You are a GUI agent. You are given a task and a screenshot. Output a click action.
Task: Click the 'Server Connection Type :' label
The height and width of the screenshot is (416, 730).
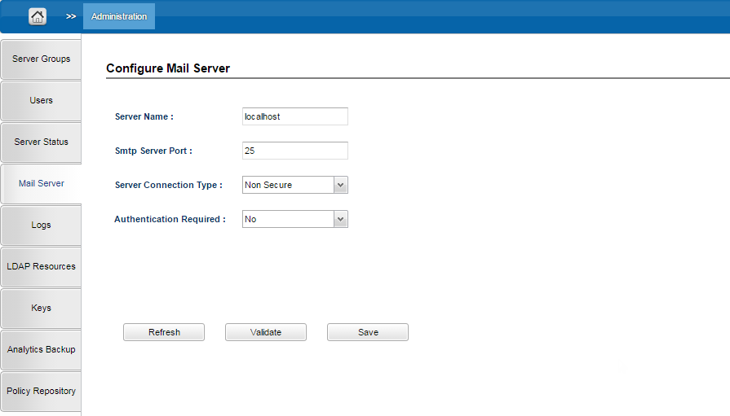point(169,185)
